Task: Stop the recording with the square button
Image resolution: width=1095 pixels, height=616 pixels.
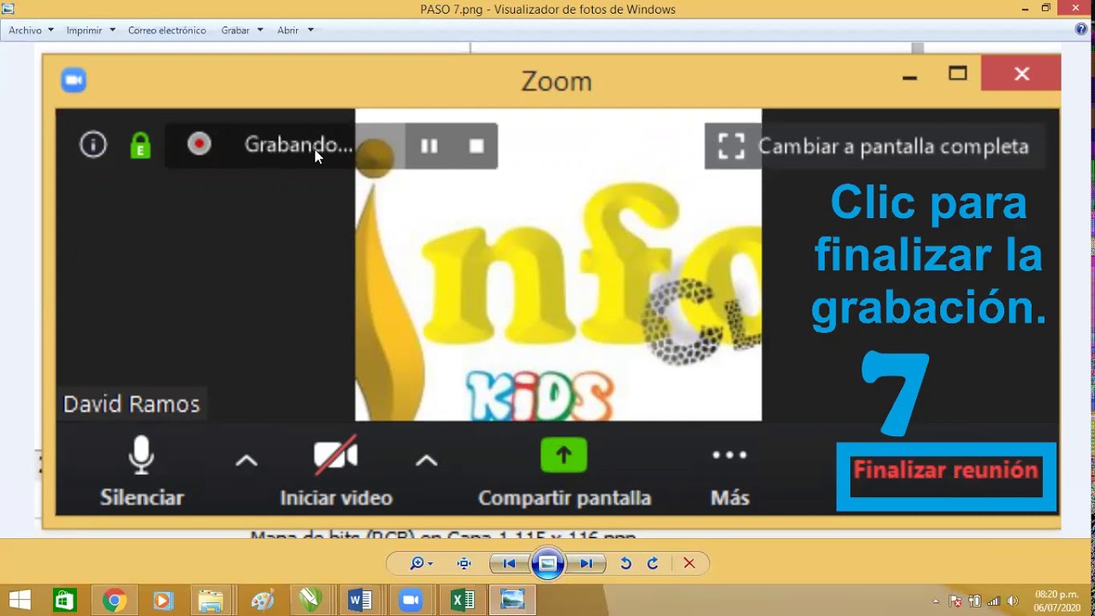Action: point(476,146)
